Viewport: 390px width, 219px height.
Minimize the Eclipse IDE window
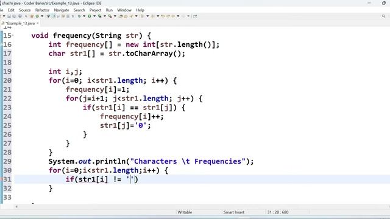click(369, 3)
